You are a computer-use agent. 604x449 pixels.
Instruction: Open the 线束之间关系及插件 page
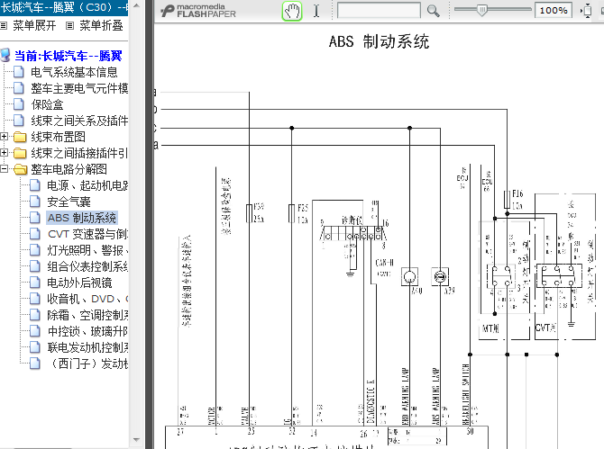pyautogui.click(x=79, y=121)
